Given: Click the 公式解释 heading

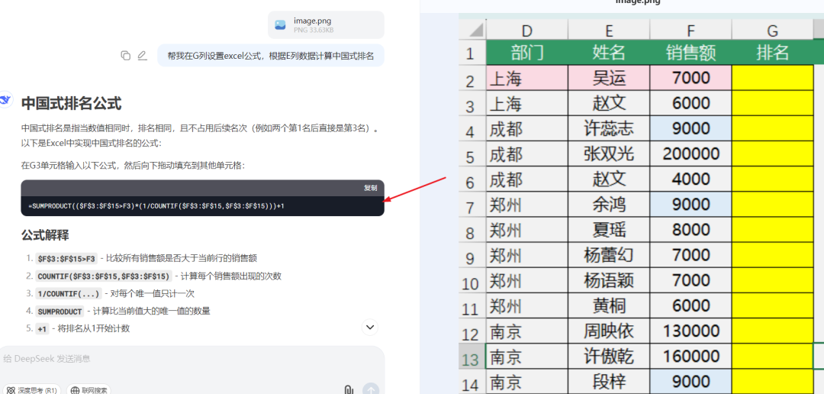Looking at the screenshot, I should 45,234.
